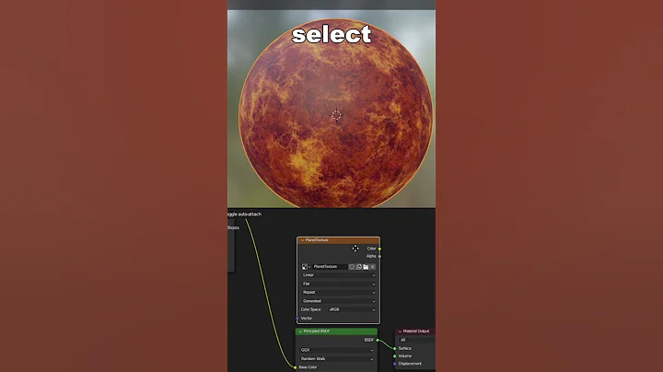Open the Generated source dropdown
This screenshot has width=663, height=372.
(339, 301)
